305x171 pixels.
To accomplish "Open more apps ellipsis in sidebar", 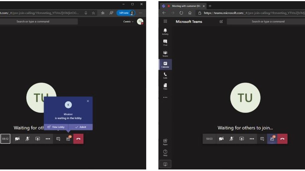I will click(165, 97).
